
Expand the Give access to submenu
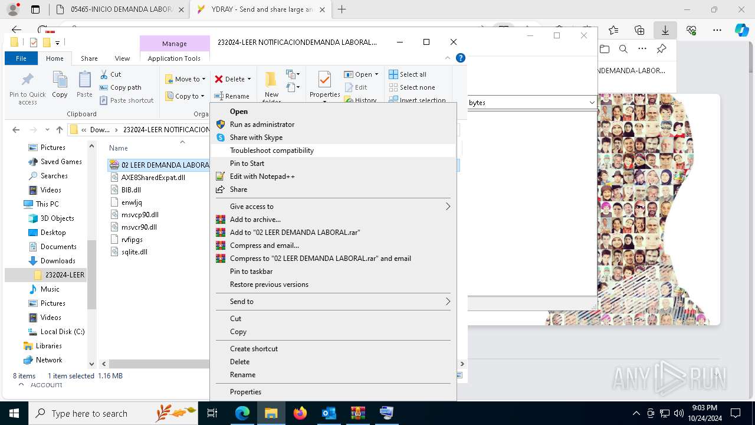pos(333,207)
